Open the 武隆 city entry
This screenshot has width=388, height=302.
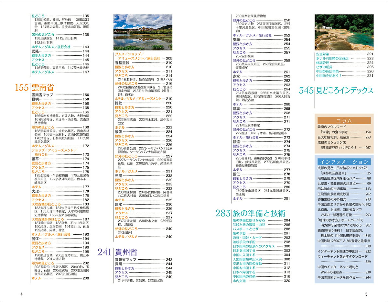click(60, 51)
